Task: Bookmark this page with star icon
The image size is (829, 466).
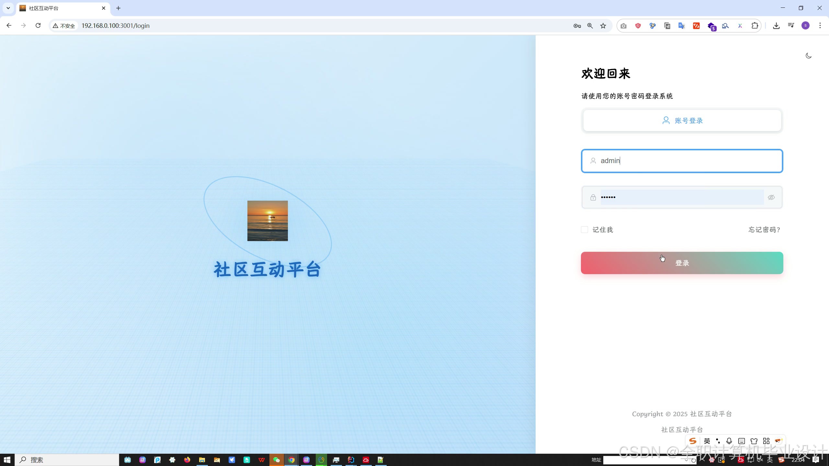Action: (603, 26)
